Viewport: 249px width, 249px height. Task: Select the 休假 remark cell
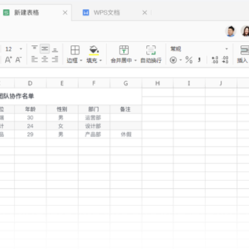126,134
